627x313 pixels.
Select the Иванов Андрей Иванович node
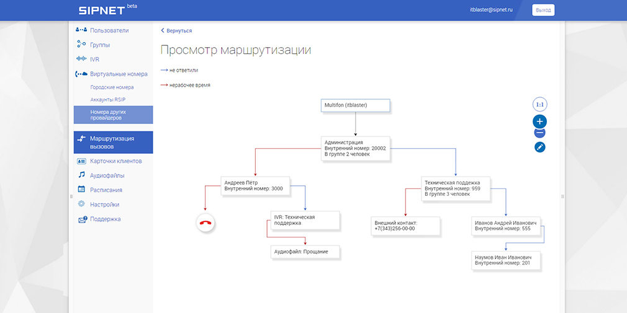click(x=506, y=226)
